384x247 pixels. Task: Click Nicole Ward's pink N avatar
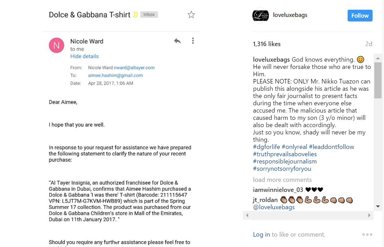pos(56,45)
